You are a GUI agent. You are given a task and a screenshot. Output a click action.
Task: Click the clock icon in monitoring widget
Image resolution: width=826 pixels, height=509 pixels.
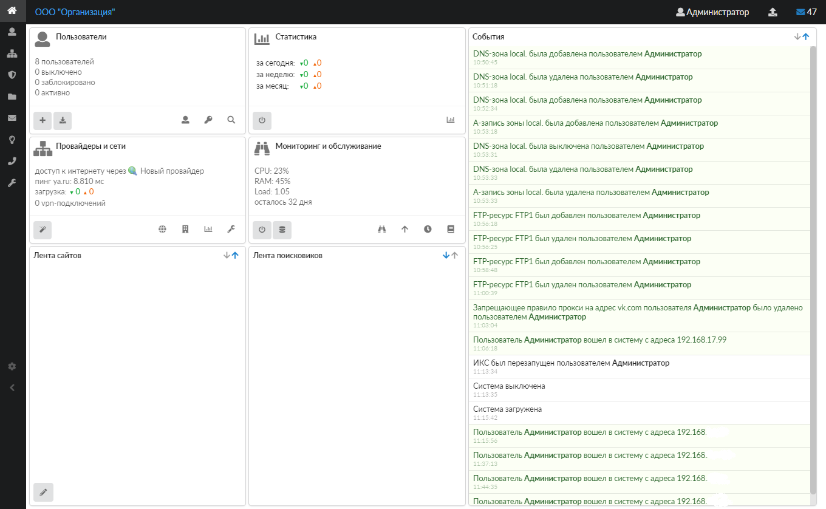point(428,230)
